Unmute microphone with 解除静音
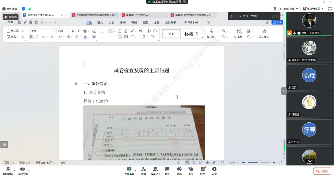334x177 pixels. [8, 170]
